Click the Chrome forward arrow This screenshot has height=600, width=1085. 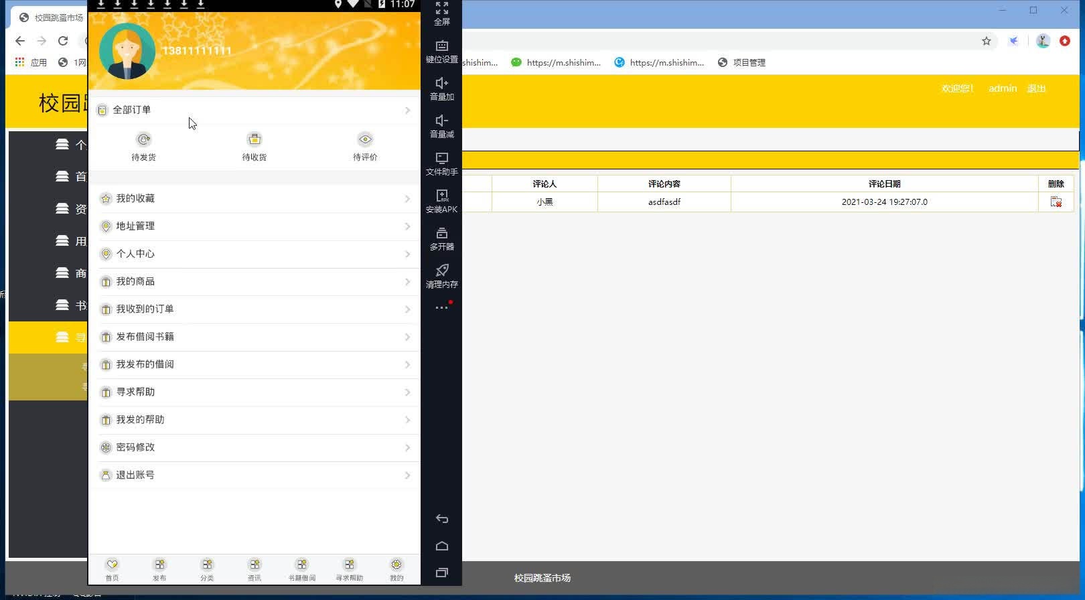pos(42,41)
